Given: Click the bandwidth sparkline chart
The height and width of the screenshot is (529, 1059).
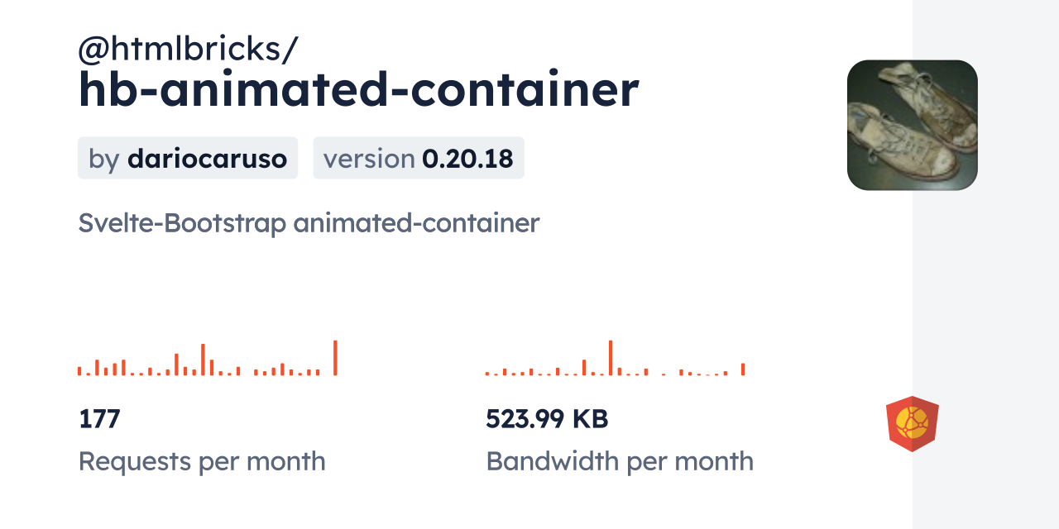Looking at the screenshot, I should click(x=615, y=360).
